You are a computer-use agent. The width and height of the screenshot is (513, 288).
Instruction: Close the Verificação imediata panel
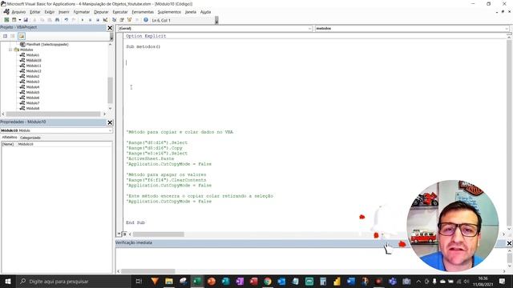click(509, 243)
